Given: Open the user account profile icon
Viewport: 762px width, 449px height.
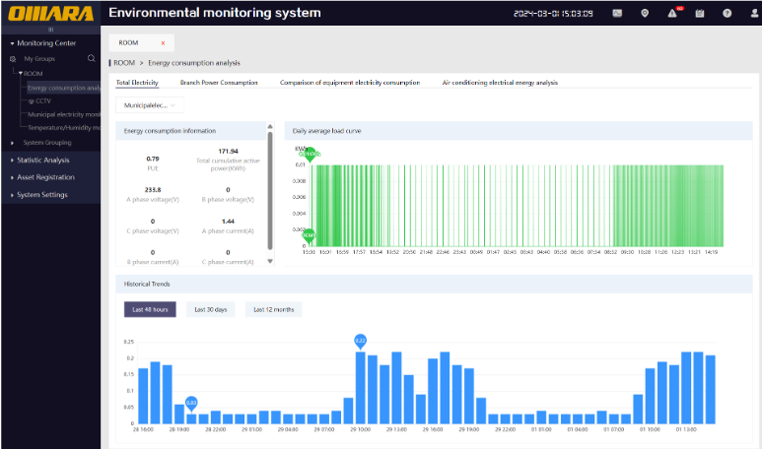Looking at the screenshot, I should pyautogui.click(x=752, y=14).
